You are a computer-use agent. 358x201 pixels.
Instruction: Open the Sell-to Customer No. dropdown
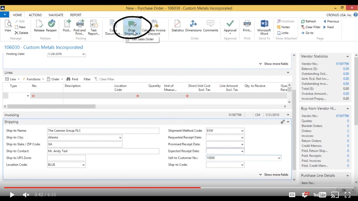click(x=279, y=158)
